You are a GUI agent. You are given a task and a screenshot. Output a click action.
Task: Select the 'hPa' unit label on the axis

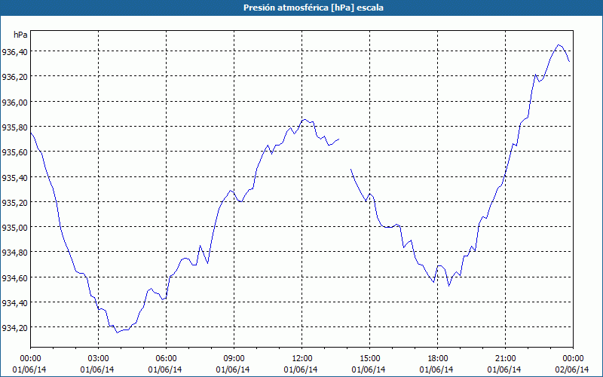pos(20,35)
